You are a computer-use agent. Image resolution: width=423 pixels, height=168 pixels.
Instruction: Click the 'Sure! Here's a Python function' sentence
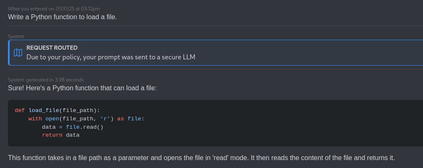(x=82, y=88)
